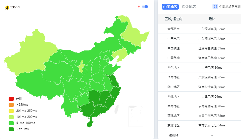Viewport: 241px width, 139px height.
Task: Click the red lightning bolt icon
Action: click(139, 7)
